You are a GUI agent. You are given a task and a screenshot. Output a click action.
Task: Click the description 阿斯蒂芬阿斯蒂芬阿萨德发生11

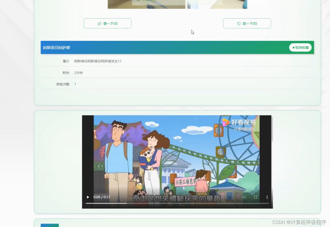98,61
